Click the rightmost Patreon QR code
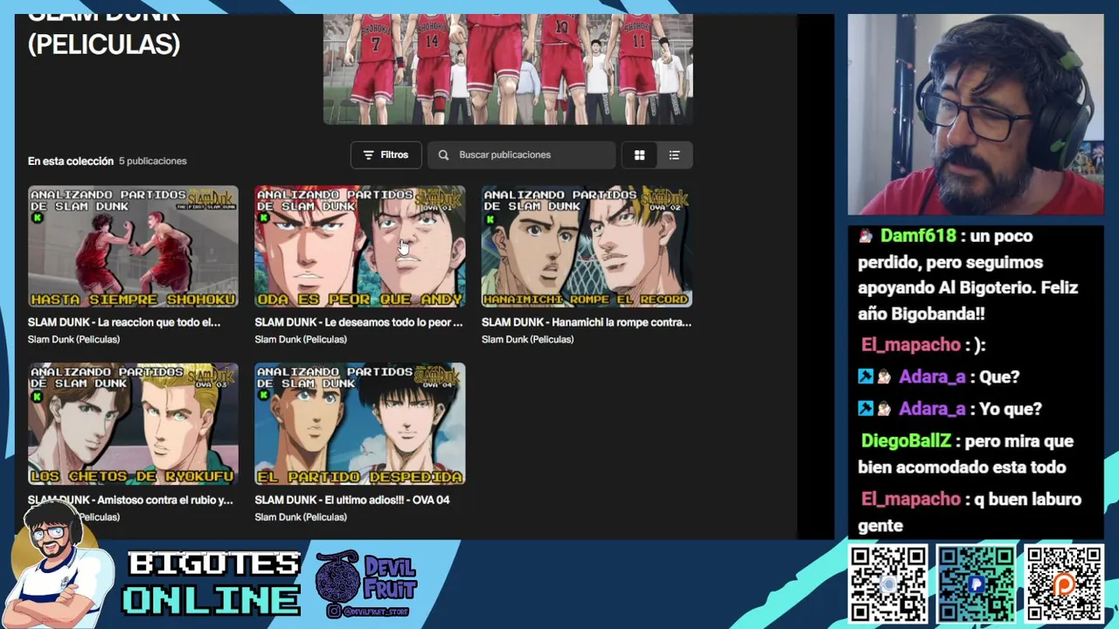 [x=1064, y=584]
